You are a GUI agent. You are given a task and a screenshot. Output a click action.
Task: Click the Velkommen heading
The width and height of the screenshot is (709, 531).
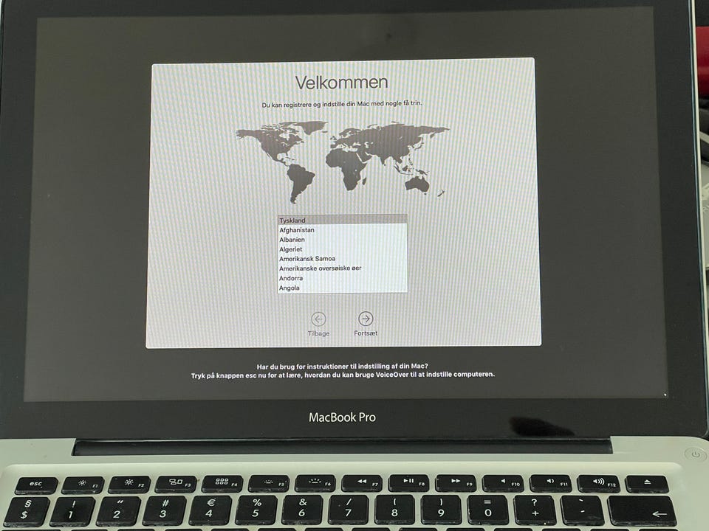point(341,83)
